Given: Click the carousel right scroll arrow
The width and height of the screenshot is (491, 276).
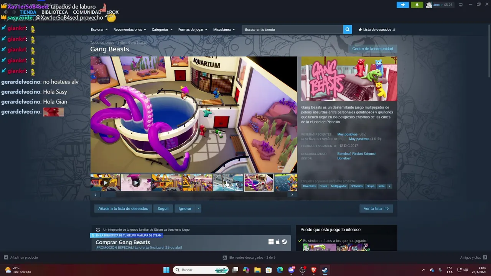Looking at the screenshot, I should tap(292, 195).
